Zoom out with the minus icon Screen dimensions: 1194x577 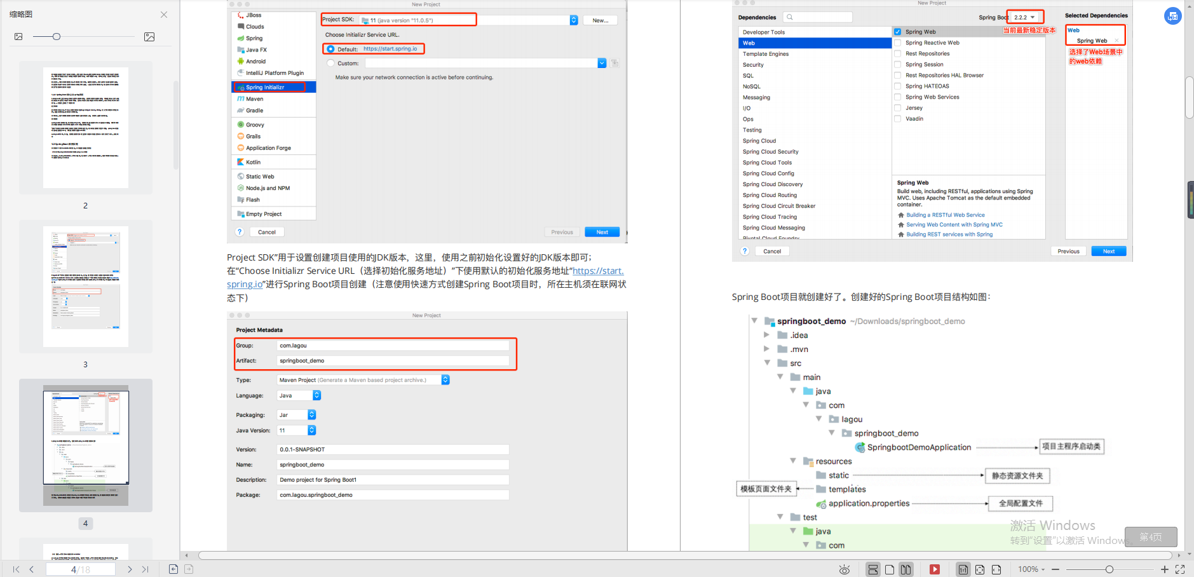coord(1055,569)
